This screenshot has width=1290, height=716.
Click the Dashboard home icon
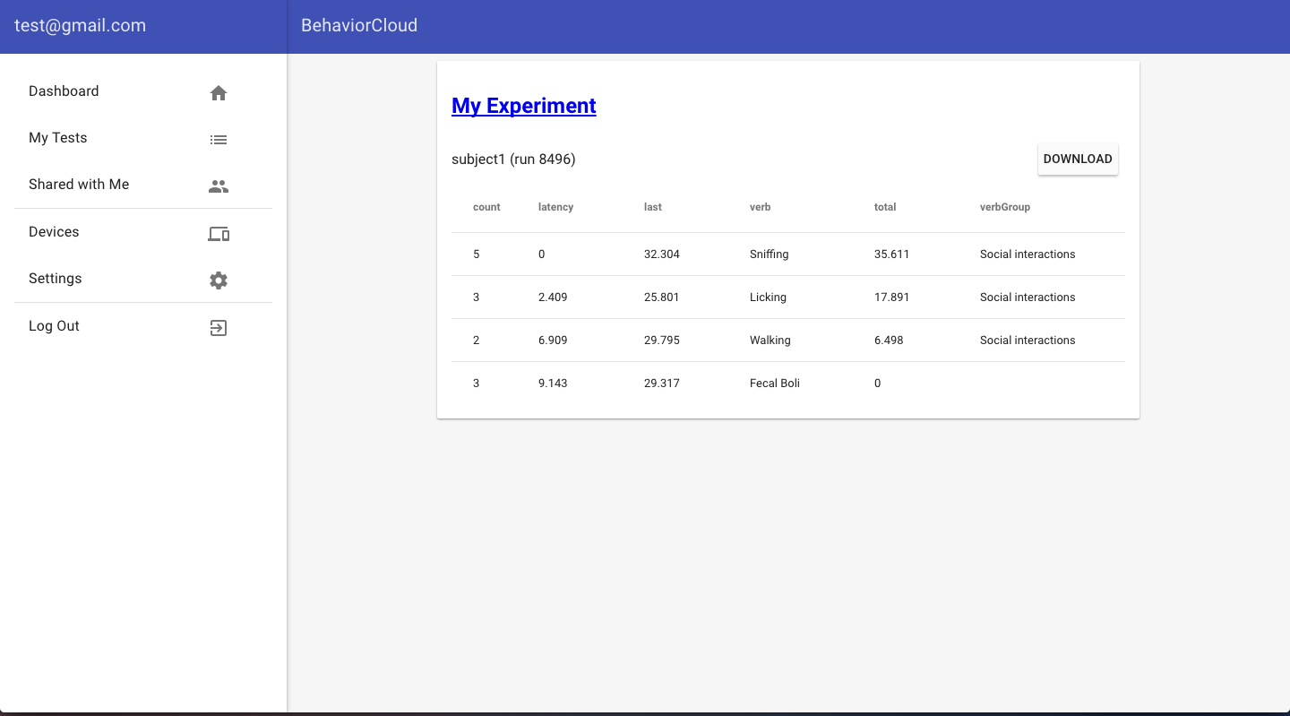point(219,93)
